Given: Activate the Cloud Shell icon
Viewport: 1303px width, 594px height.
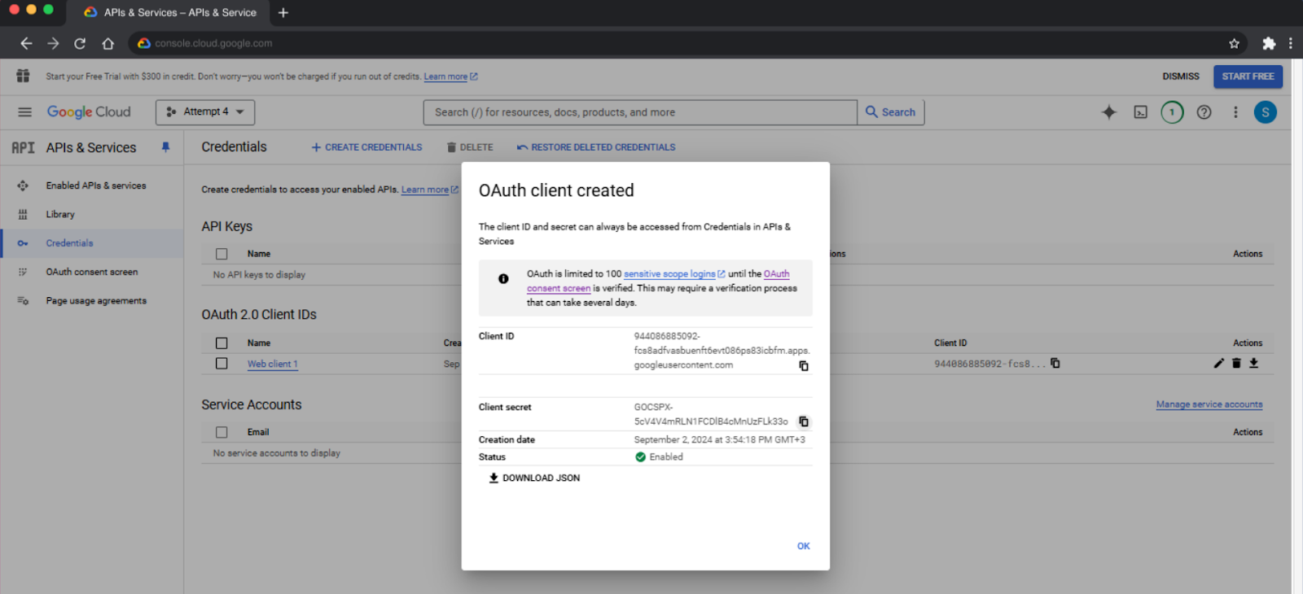Looking at the screenshot, I should pyautogui.click(x=1141, y=112).
